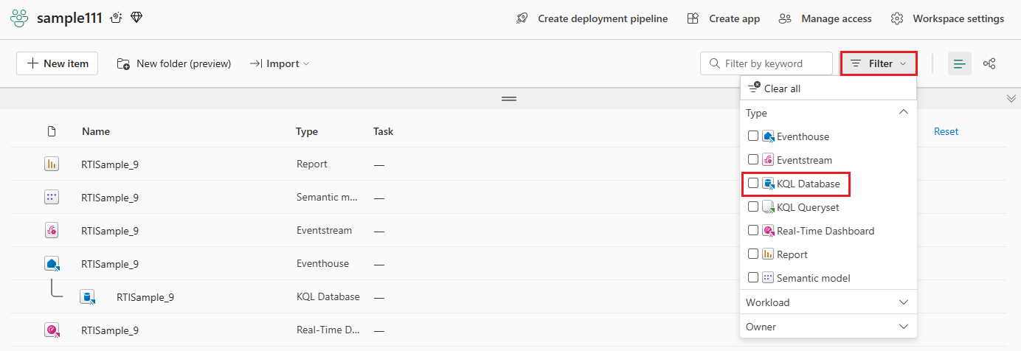This screenshot has width=1021, height=351.
Task: Open the Import dropdown menu
Action: pyautogui.click(x=280, y=63)
